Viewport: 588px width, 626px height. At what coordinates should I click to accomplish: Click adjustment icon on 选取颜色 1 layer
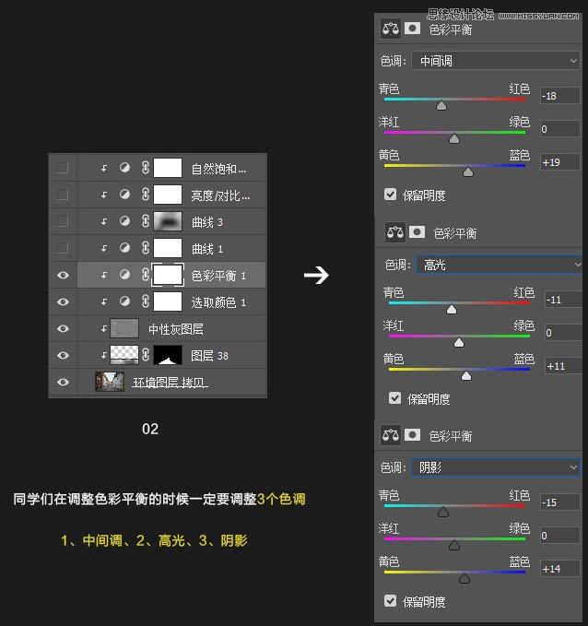(x=124, y=301)
